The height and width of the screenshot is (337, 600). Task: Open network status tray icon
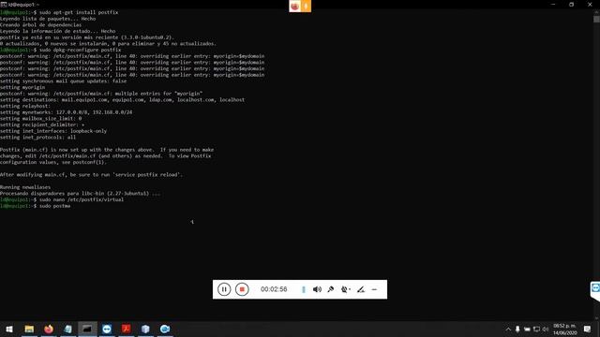pyautogui.click(x=536, y=330)
